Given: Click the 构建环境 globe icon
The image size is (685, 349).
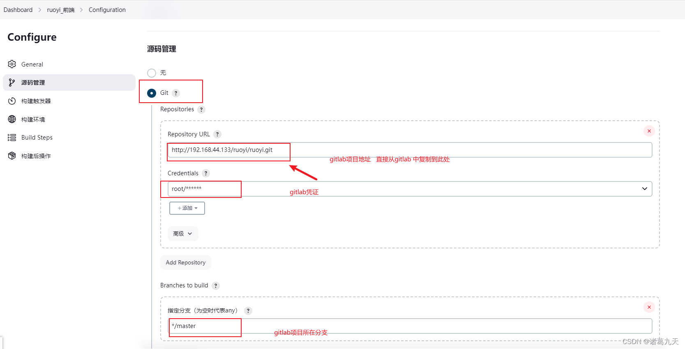Looking at the screenshot, I should tap(12, 119).
